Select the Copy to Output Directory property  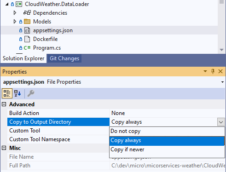click(x=58, y=122)
